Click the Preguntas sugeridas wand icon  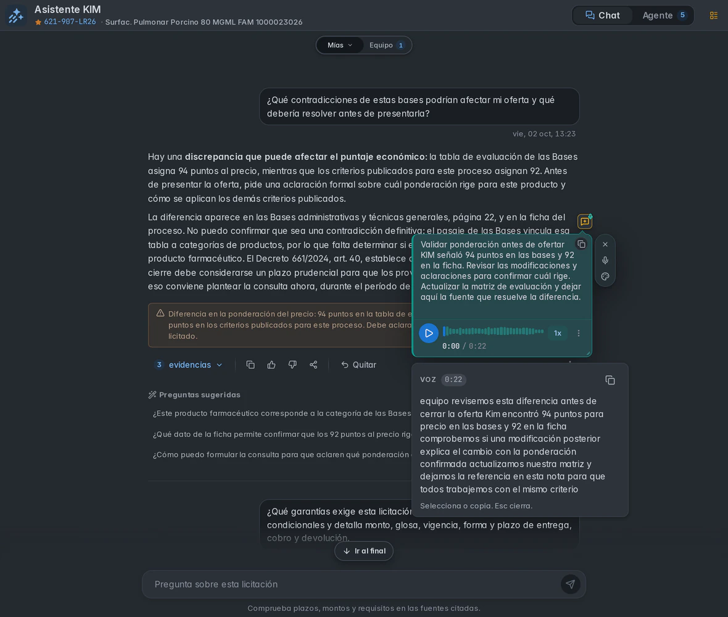coord(152,395)
